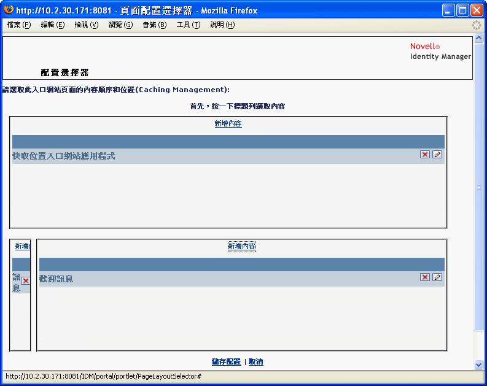Remove the 歡迎訊息 portlet
This screenshot has width=487, height=386.
pyautogui.click(x=424, y=277)
